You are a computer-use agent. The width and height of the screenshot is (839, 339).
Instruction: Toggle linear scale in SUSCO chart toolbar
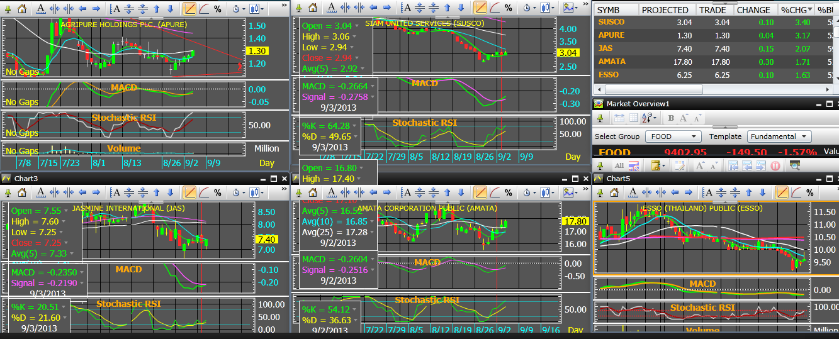click(x=480, y=8)
